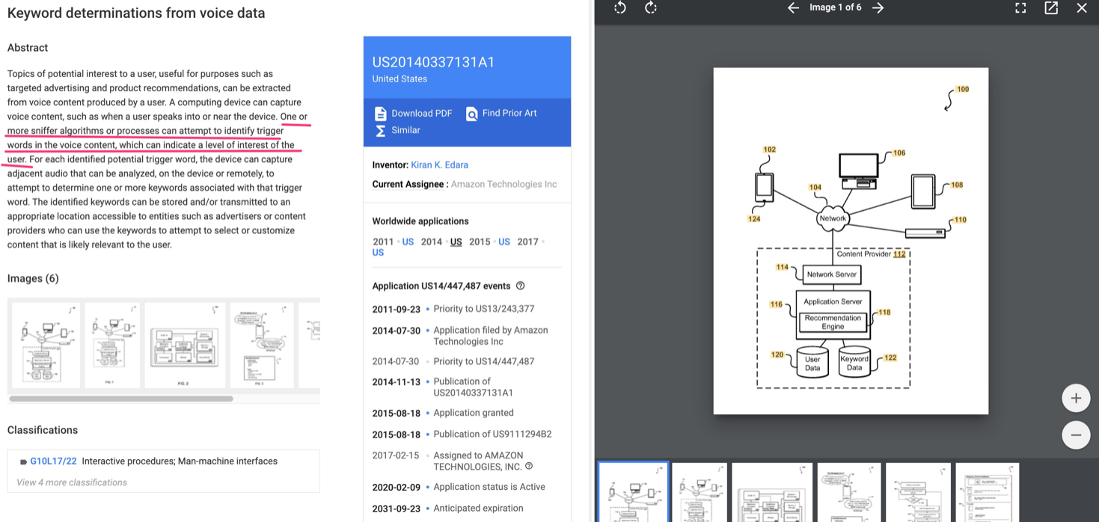Click the G10L17/22 classification tag icon
The width and height of the screenshot is (1099, 522).
point(23,462)
